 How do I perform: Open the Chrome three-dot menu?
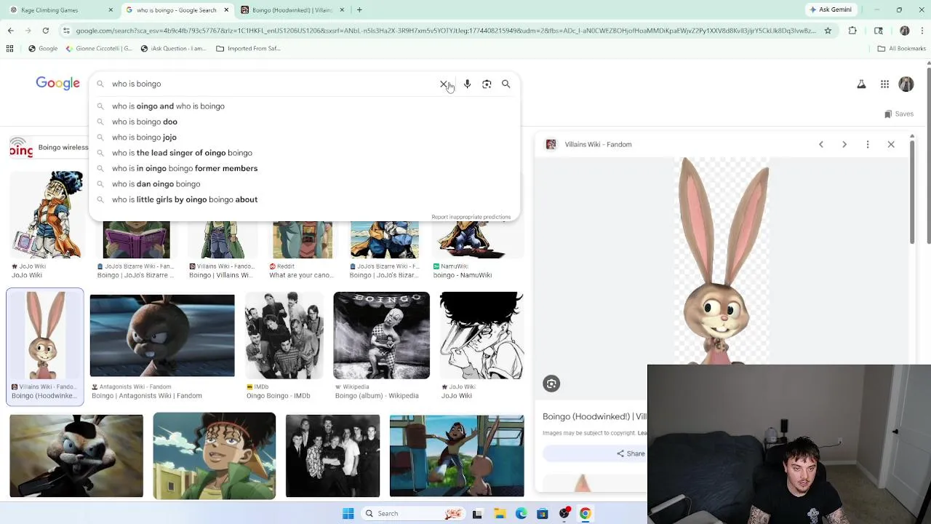point(922,31)
